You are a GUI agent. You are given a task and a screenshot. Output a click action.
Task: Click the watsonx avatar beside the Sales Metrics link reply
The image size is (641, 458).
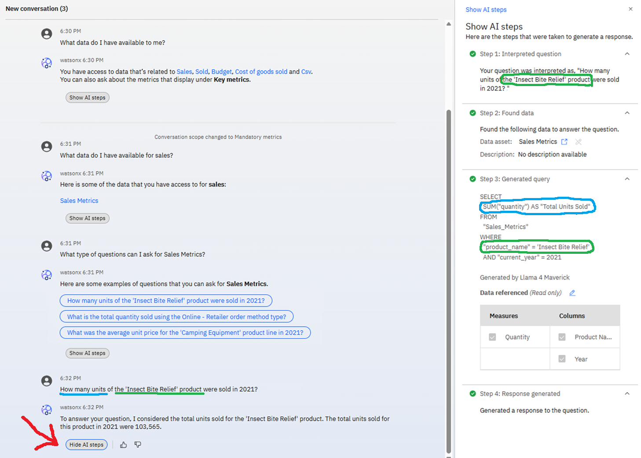47,176
